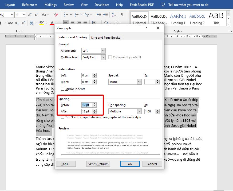Apply Superscript formatting
The width and height of the screenshot is (233, 191).
[x=23, y=23]
